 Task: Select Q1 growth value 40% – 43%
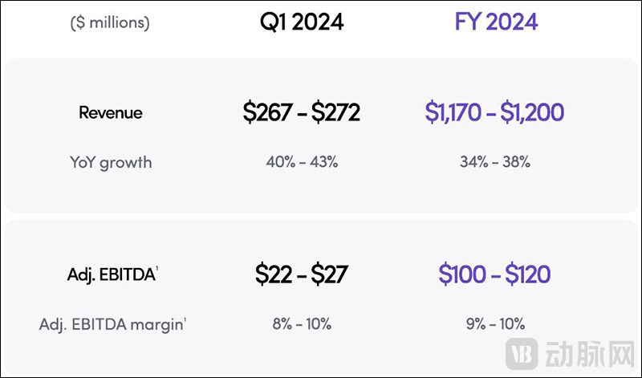[x=302, y=162]
